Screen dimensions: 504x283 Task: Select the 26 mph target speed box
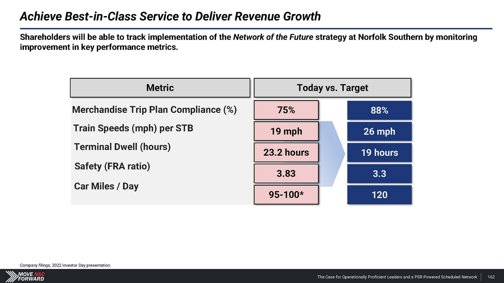[x=379, y=131]
